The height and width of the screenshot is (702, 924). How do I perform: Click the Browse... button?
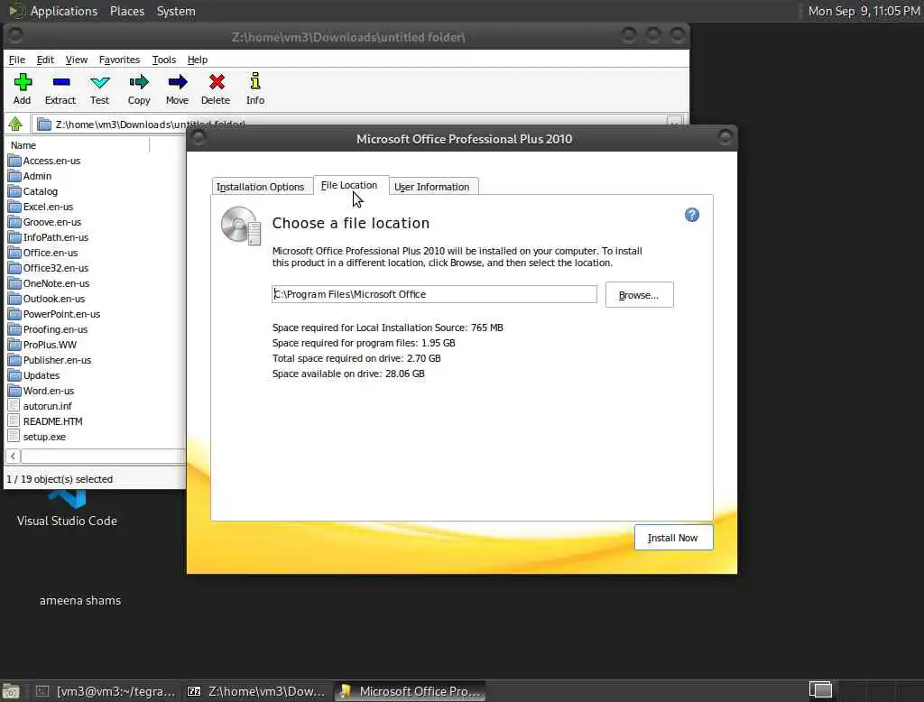coord(639,295)
